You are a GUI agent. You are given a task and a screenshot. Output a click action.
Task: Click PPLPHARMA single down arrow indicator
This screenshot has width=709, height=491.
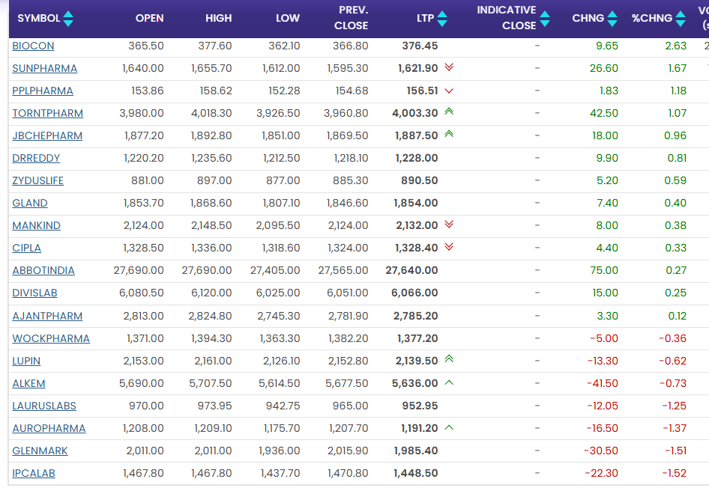coord(449,91)
